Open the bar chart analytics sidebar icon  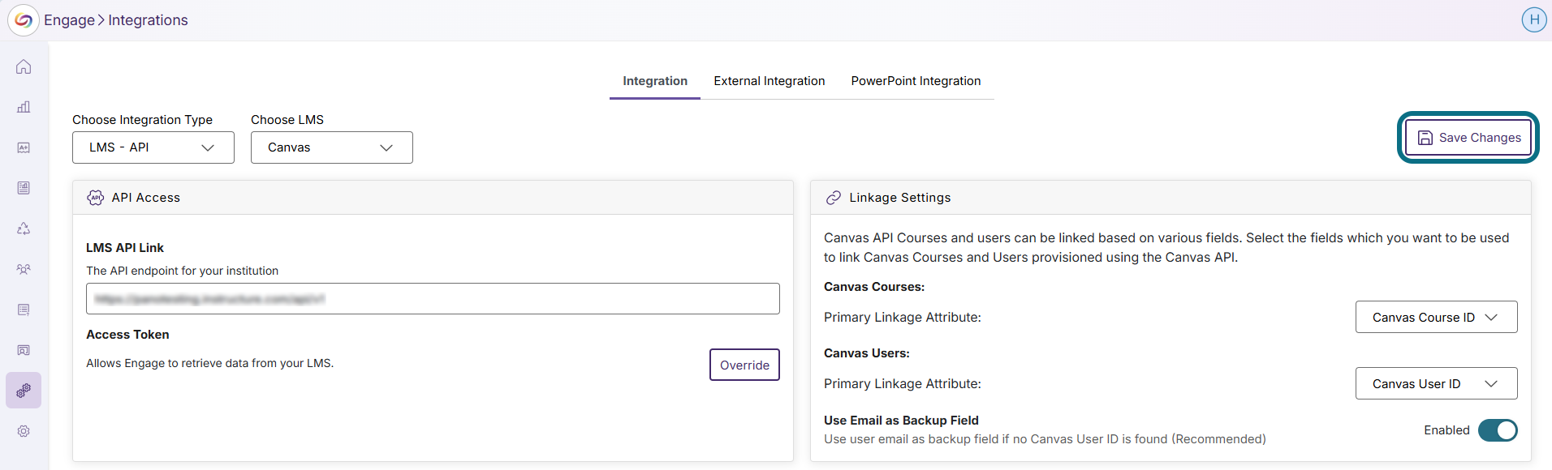pyautogui.click(x=24, y=107)
